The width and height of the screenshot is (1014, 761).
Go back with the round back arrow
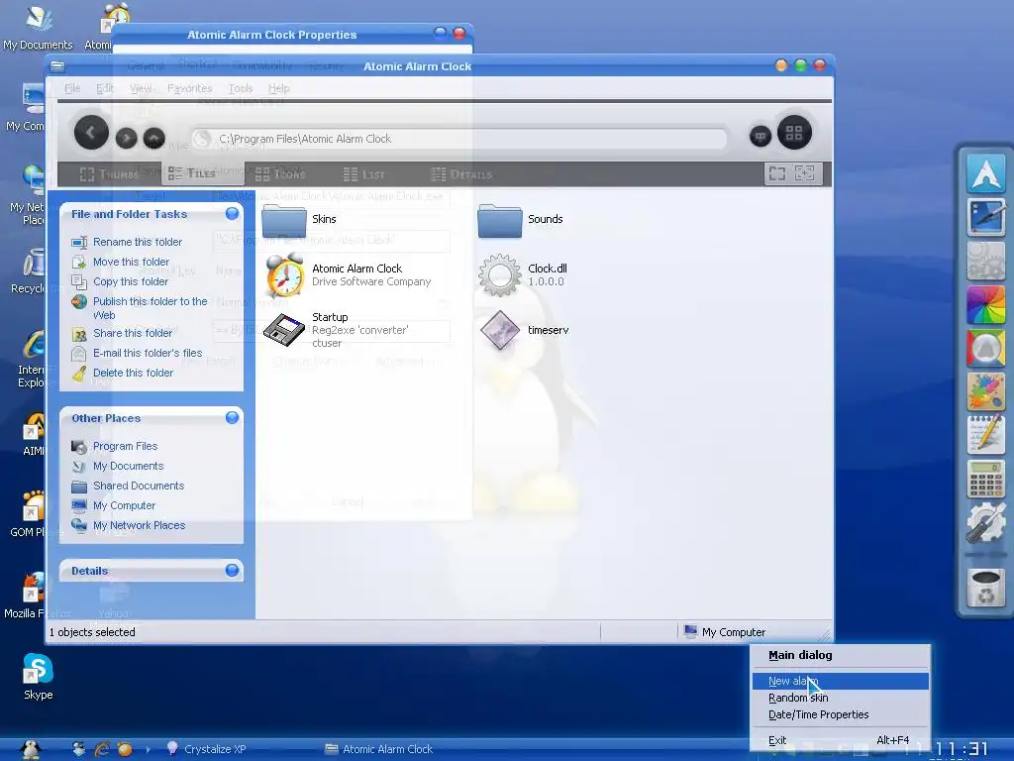click(x=91, y=133)
